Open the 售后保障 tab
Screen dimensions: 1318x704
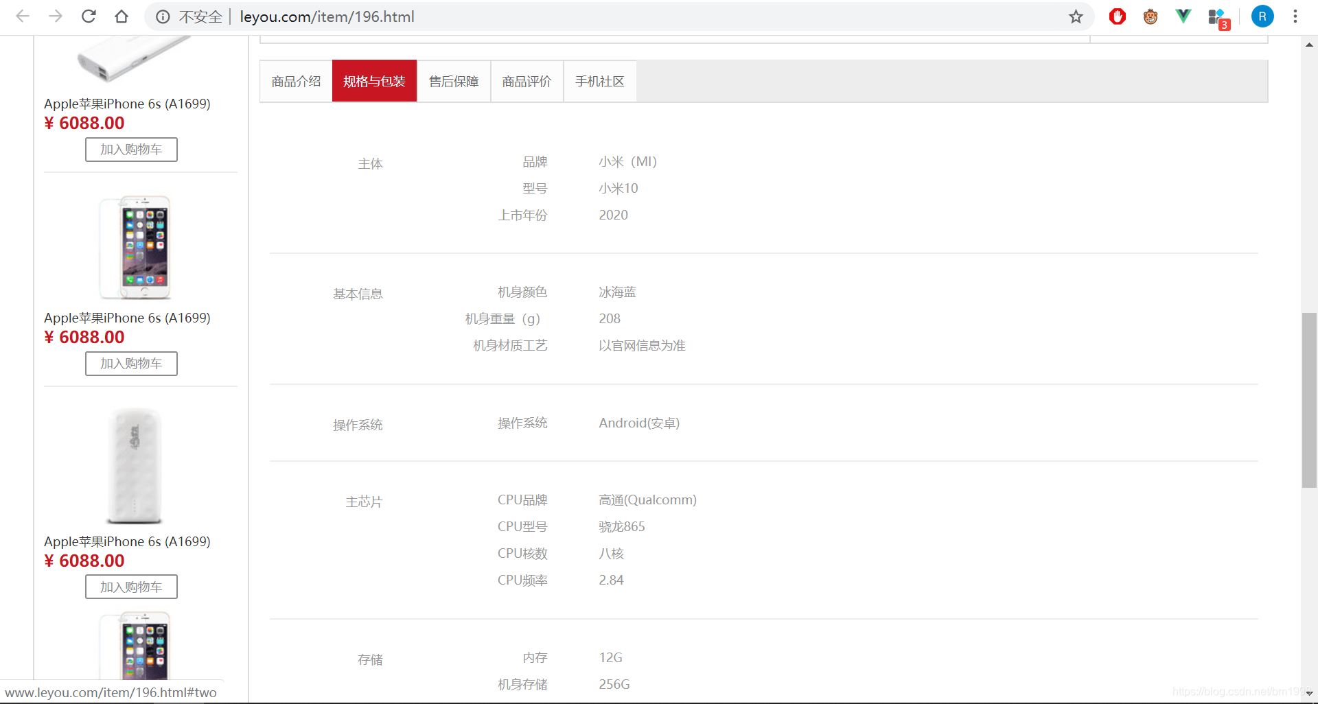coord(454,82)
